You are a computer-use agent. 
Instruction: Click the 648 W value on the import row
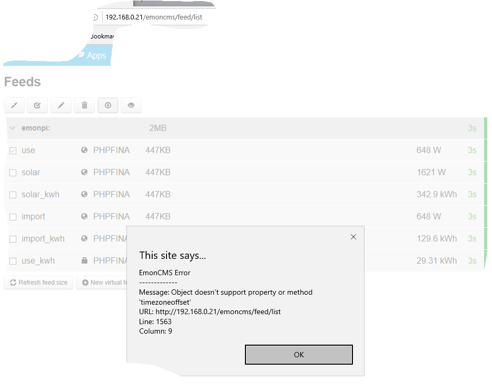pyautogui.click(x=429, y=217)
